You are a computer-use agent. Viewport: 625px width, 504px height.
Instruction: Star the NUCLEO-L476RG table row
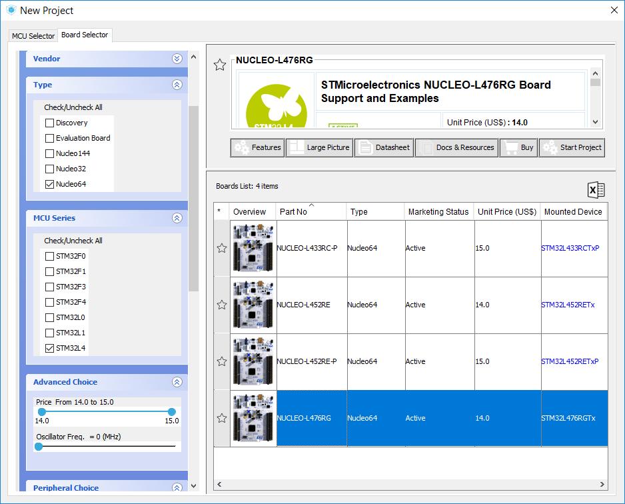(x=222, y=418)
